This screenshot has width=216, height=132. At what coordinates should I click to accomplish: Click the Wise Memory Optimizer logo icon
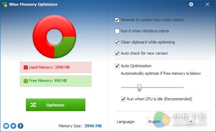[5, 5]
